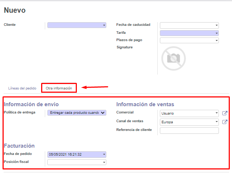Expand the Cliente dropdown arrow
The image size is (232, 176).
tap(104, 25)
